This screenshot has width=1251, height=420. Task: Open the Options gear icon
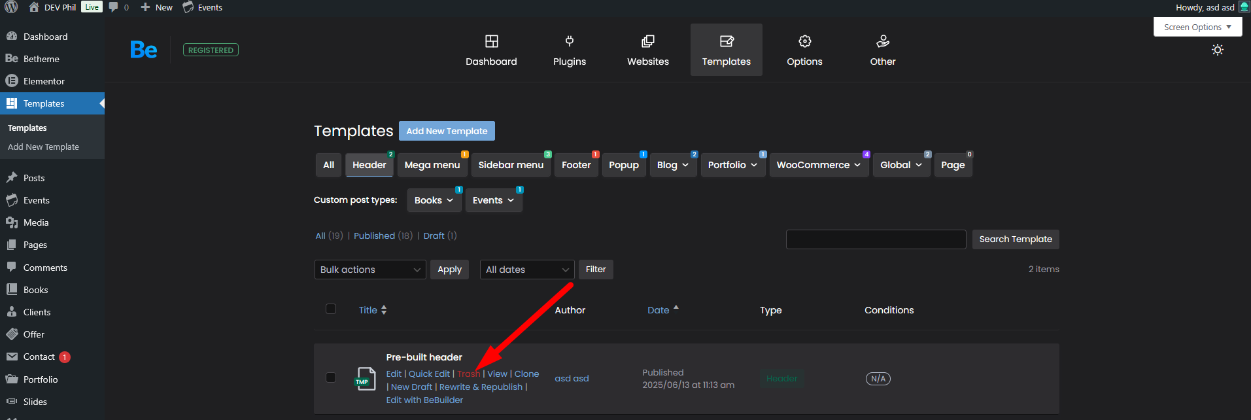pos(804,41)
